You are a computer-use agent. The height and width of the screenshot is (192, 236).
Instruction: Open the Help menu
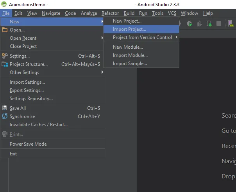[208, 13]
